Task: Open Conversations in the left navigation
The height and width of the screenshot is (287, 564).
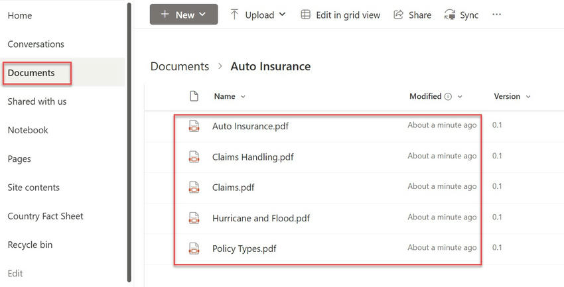Action: [36, 44]
